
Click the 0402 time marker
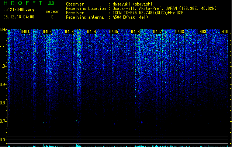47,31
